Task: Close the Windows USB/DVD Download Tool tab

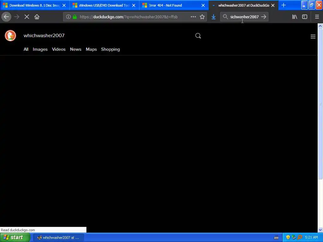Action: [x=134, y=5]
